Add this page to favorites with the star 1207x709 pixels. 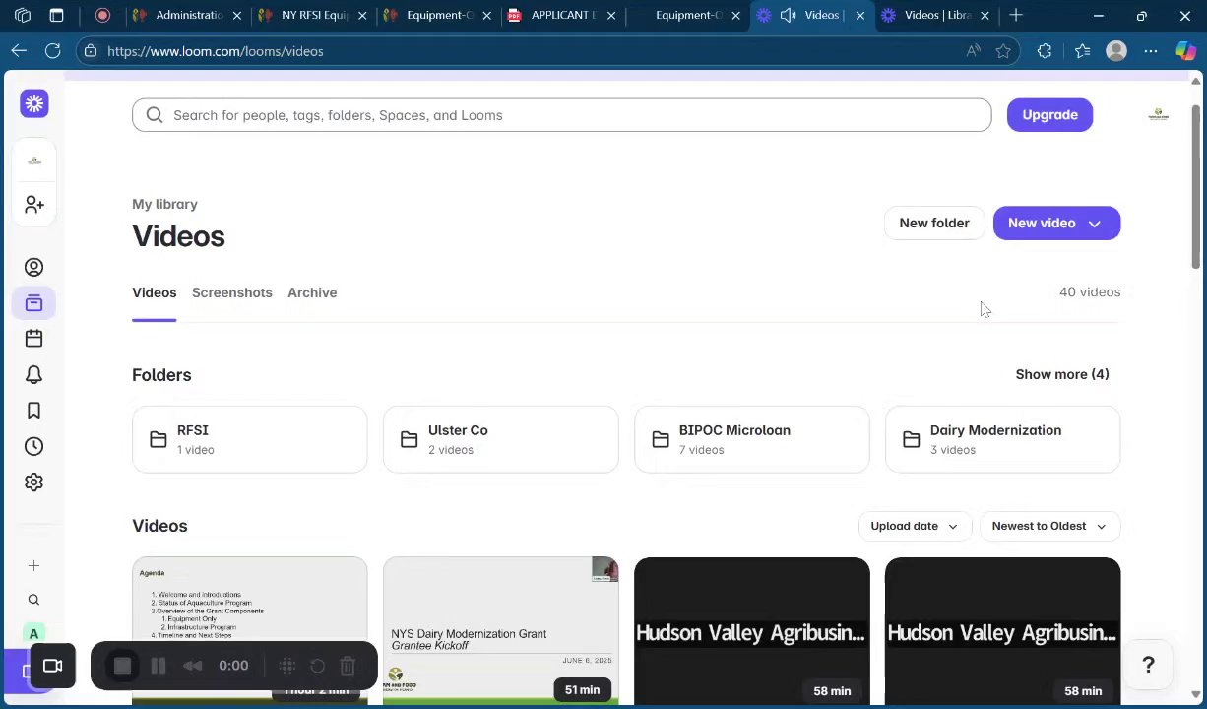(1003, 51)
